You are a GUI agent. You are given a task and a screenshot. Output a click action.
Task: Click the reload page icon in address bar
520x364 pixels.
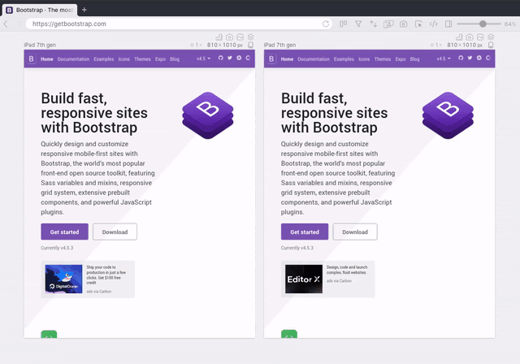326,24
